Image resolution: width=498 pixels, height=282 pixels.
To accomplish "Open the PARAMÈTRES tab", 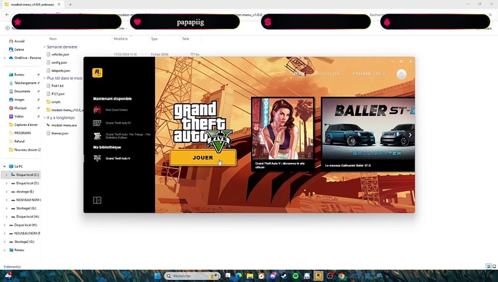I will point(369,74).
